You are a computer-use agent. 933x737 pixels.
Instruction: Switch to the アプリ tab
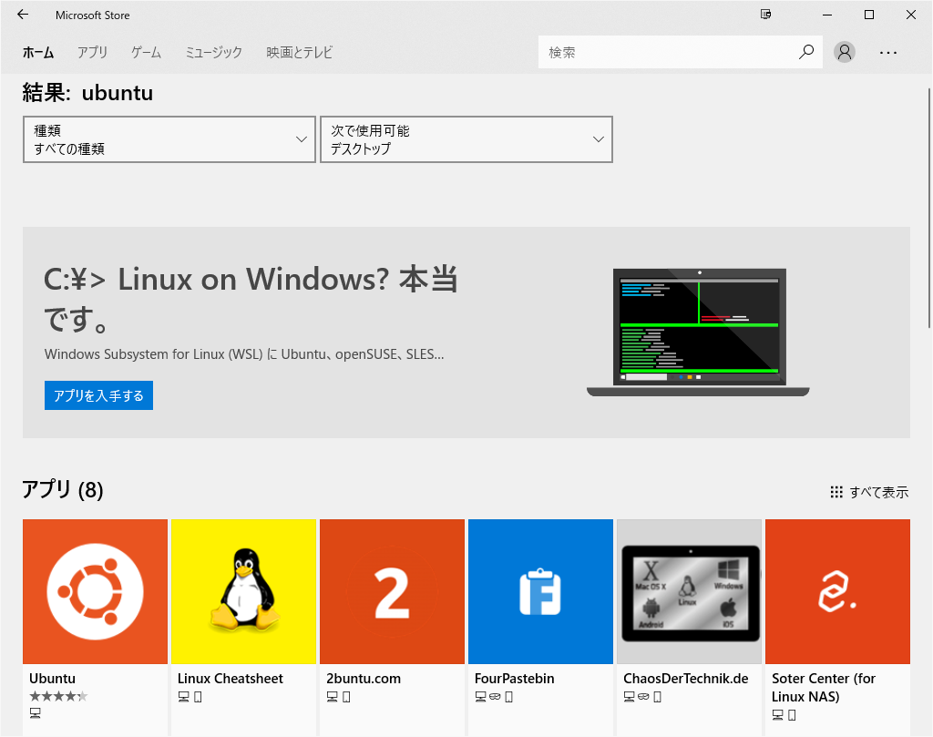click(x=92, y=52)
